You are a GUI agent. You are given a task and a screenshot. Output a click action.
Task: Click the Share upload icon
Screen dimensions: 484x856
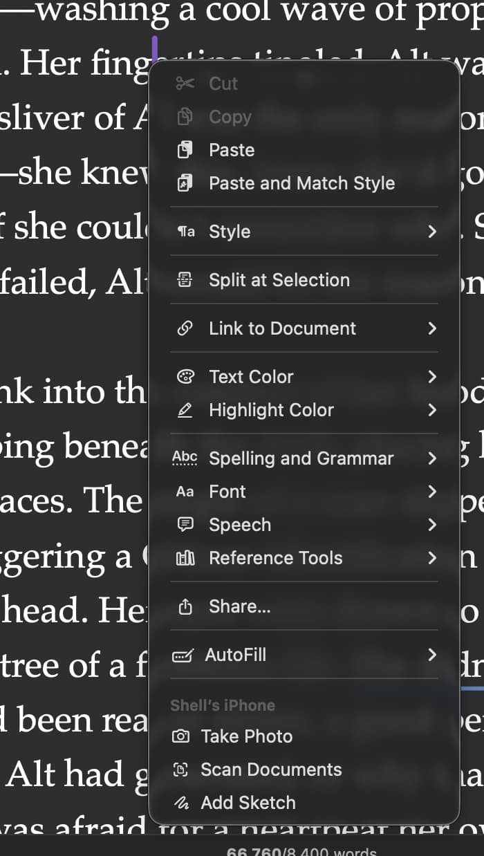click(x=185, y=606)
